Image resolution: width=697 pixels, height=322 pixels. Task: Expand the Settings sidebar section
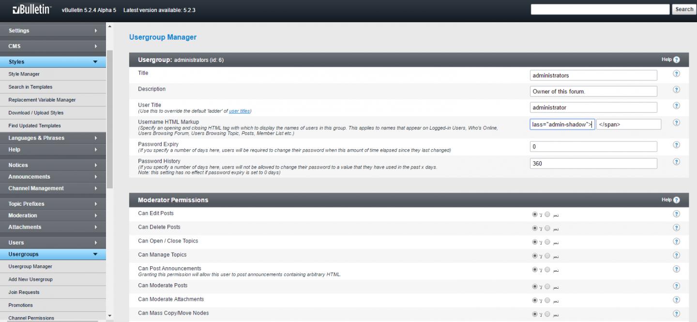pyautogui.click(x=53, y=31)
